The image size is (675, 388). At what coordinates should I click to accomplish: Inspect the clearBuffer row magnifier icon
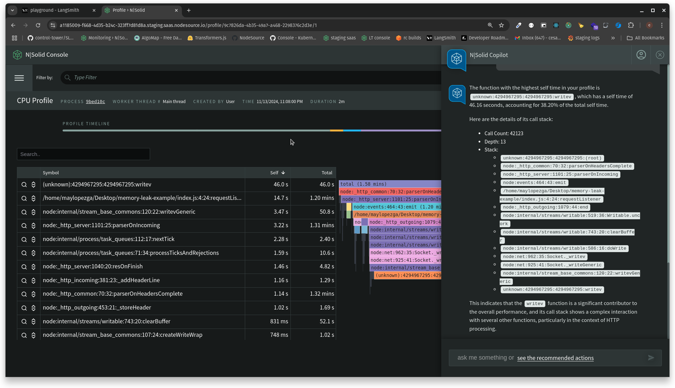click(24, 322)
